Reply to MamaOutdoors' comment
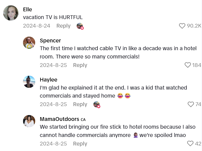 pos(80,144)
